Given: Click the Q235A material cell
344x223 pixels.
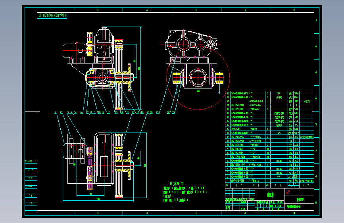Looking at the screenshot, I should [x=279, y=125].
